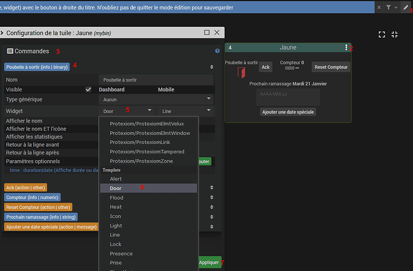This screenshot has width=413, height=271.
Task: Select Poubelle à sortir (info | binary) command
Action: point(37,67)
